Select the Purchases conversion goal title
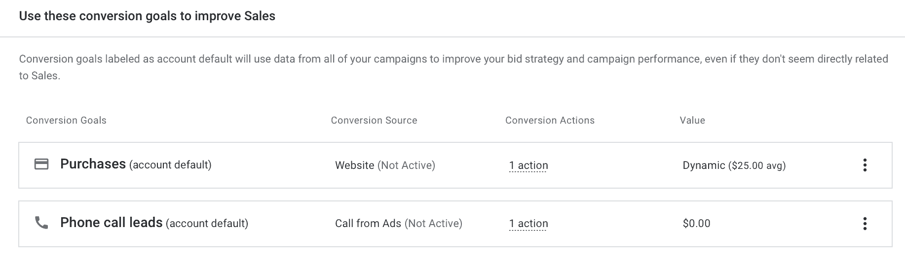 pyautogui.click(x=93, y=164)
